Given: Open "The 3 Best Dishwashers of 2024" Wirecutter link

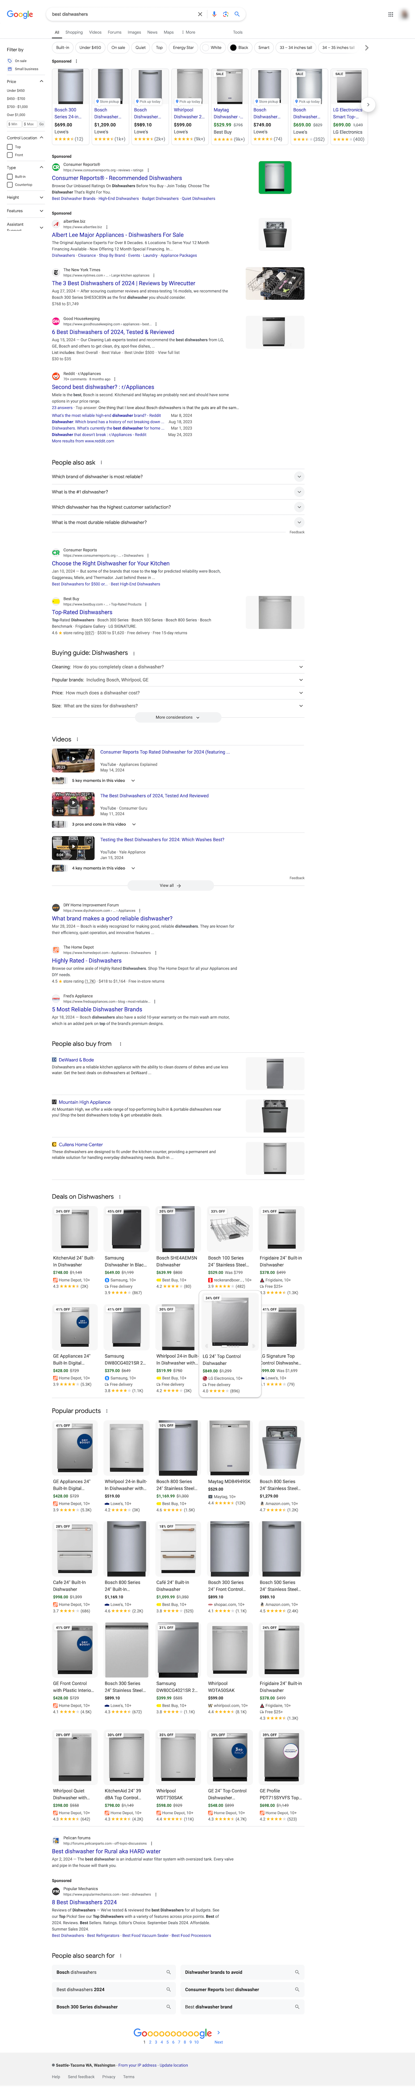Looking at the screenshot, I should pos(123,284).
